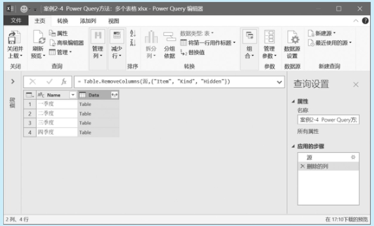
Task: Click the expand icon on Data column header
Action: pos(114,95)
